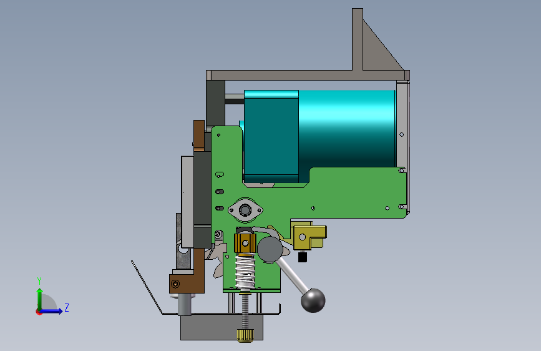The width and height of the screenshot is (541, 351).
Task: Click the red X axis dot at the triad origin
Action: (39, 312)
